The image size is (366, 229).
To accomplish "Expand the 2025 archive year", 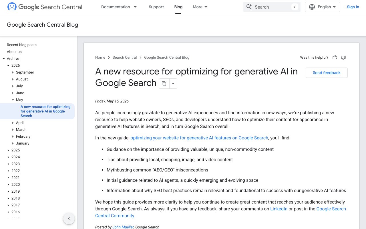I will (8, 150).
